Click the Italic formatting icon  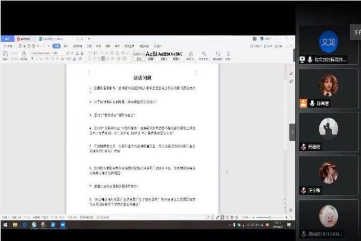pos(37,58)
